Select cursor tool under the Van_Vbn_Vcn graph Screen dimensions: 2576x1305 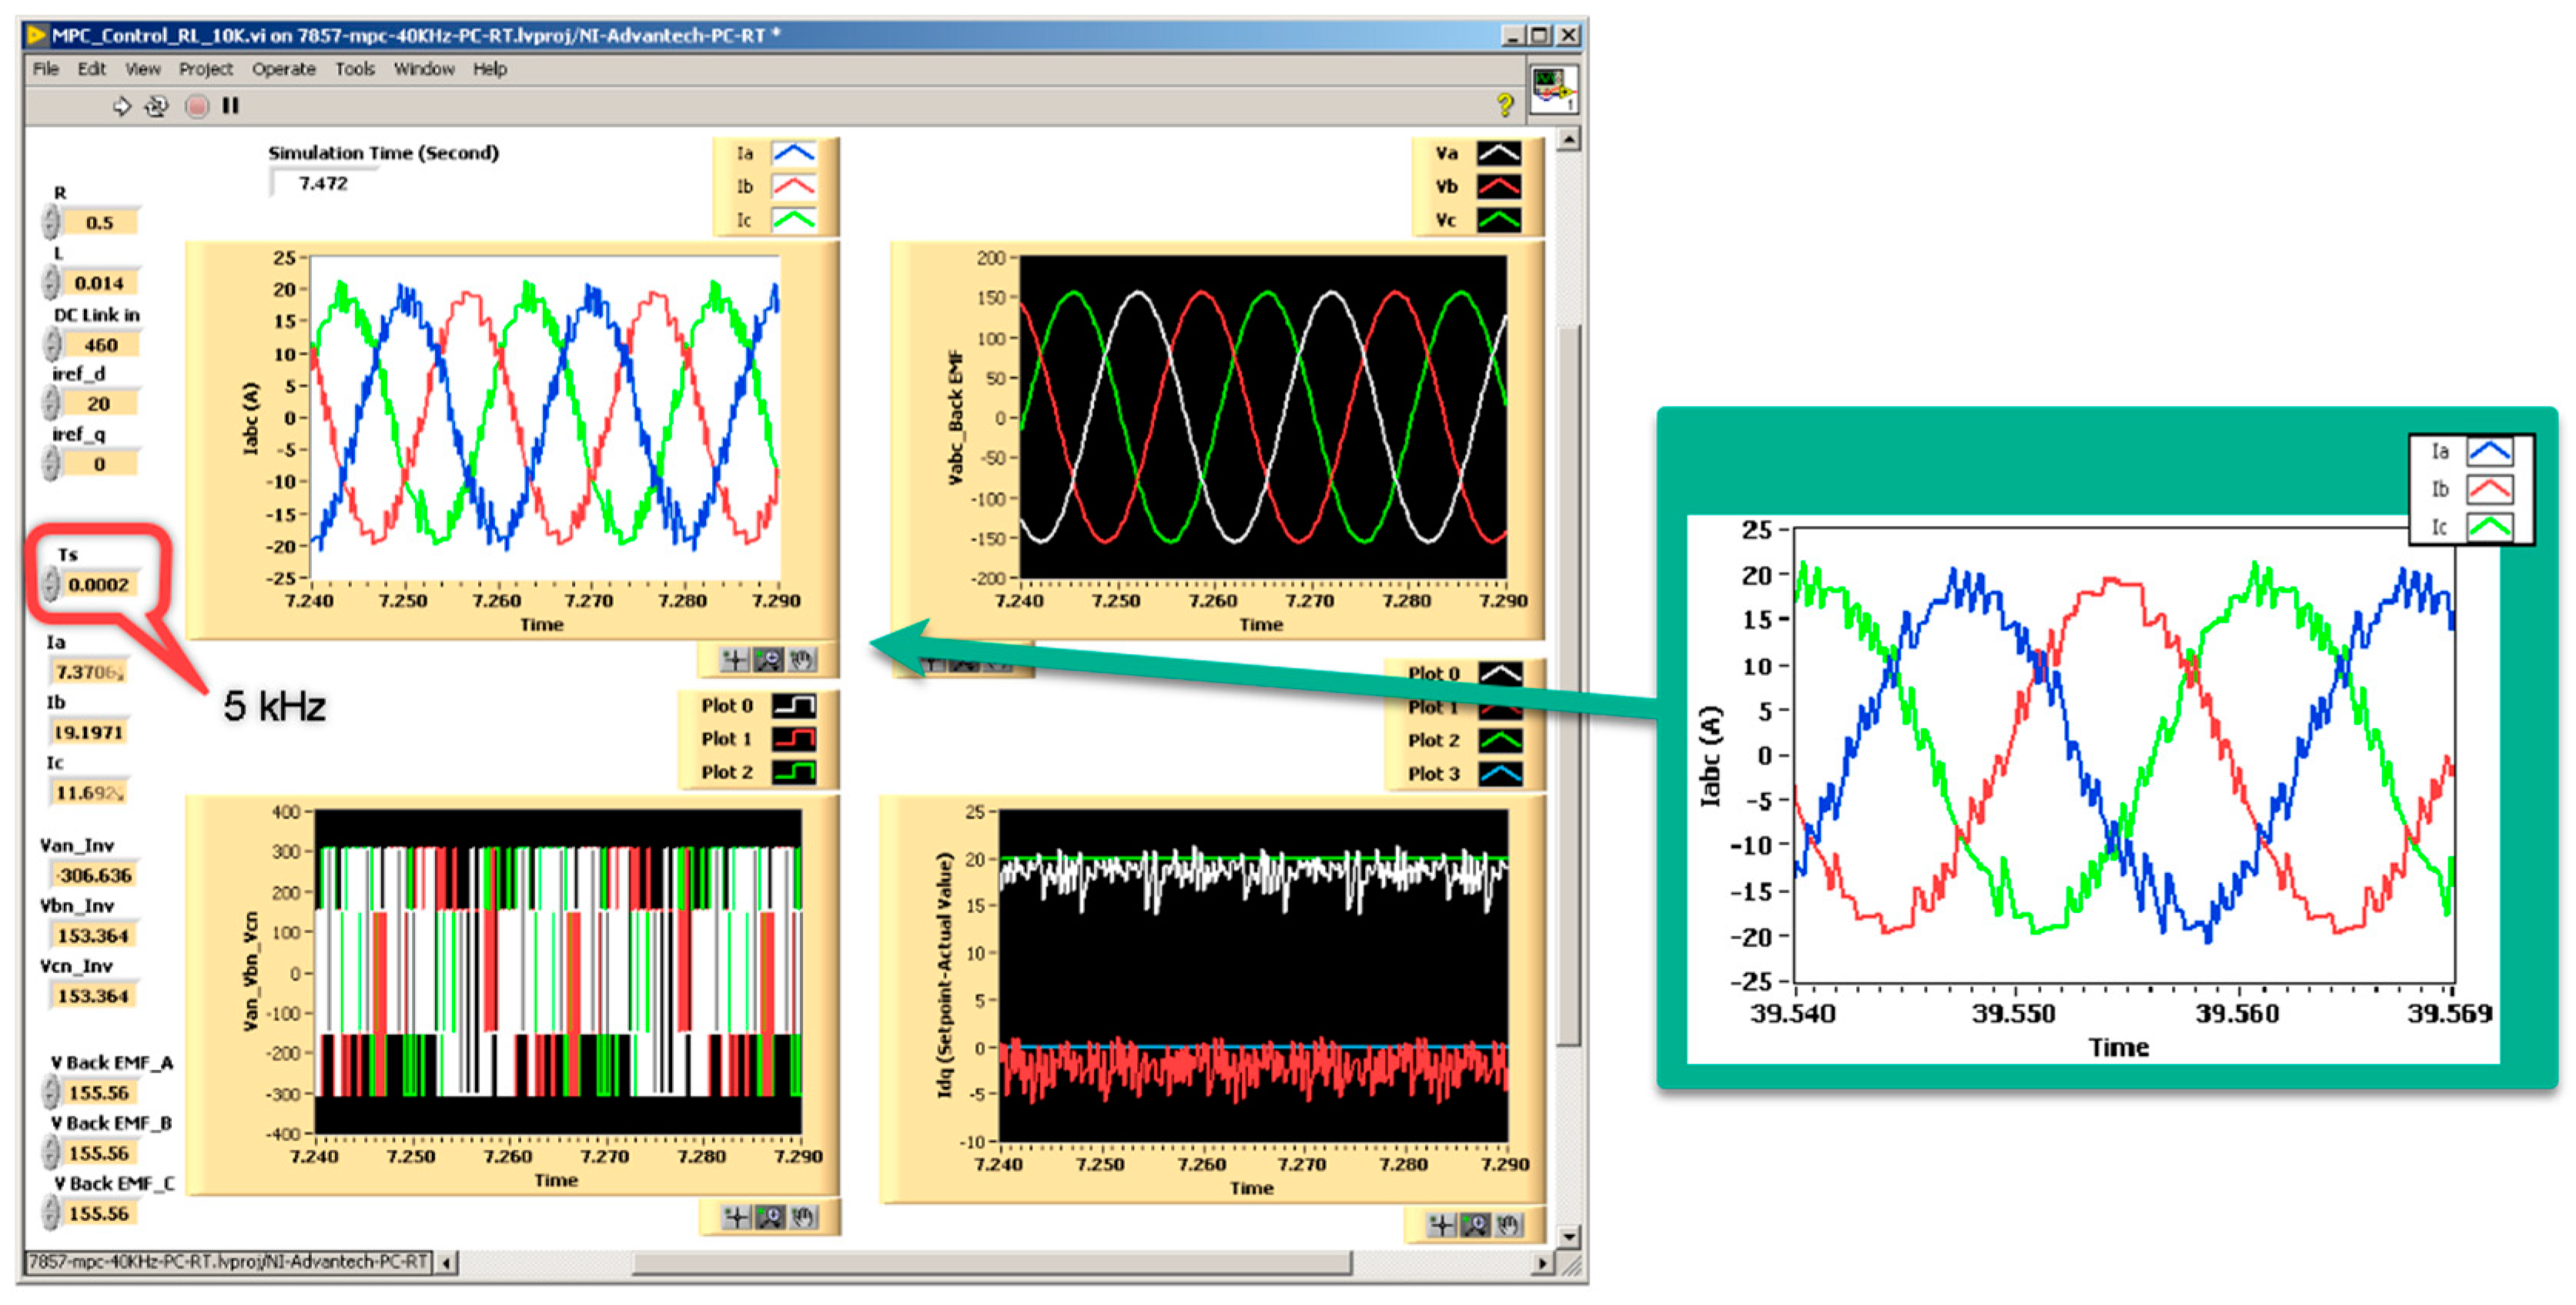click(737, 1216)
